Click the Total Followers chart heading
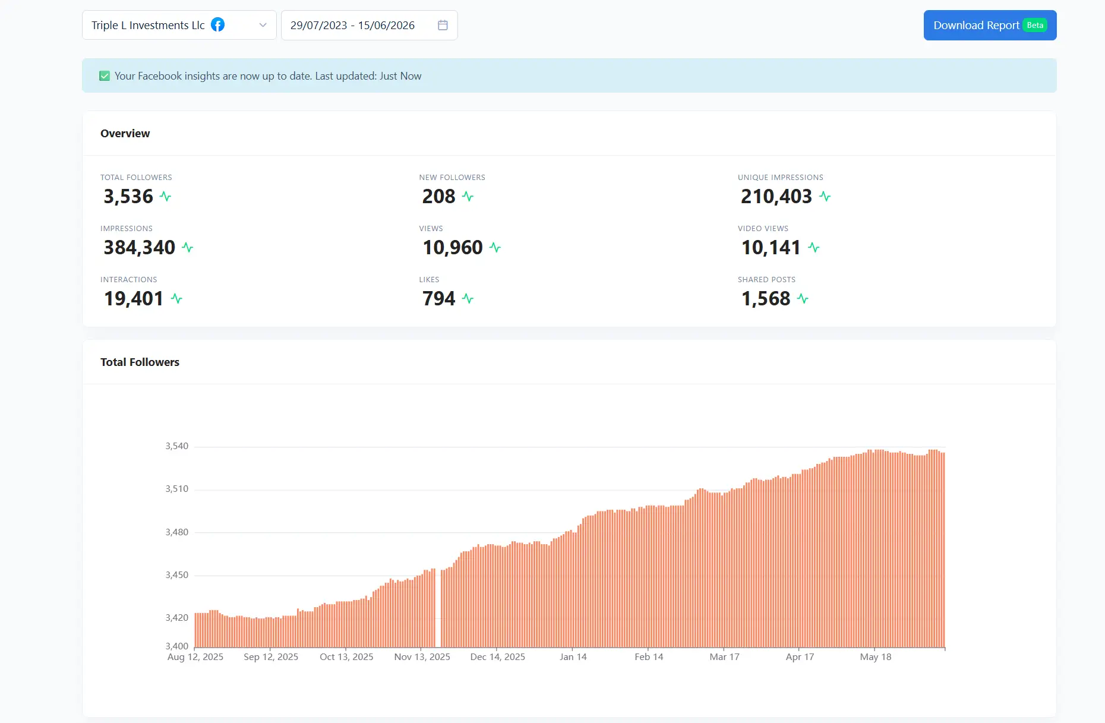The height and width of the screenshot is (723, 1105). point(140,362)
